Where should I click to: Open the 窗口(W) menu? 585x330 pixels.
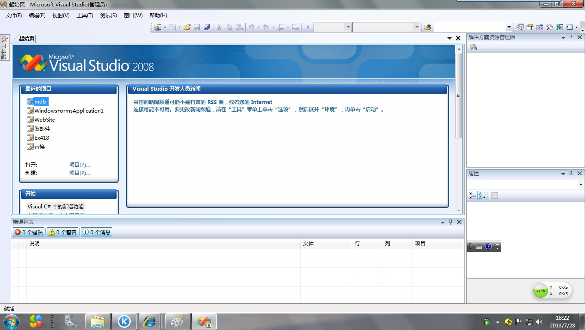(133, 15)
